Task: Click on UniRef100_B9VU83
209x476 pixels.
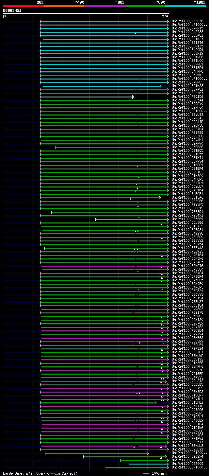Action: pos(187,115)
